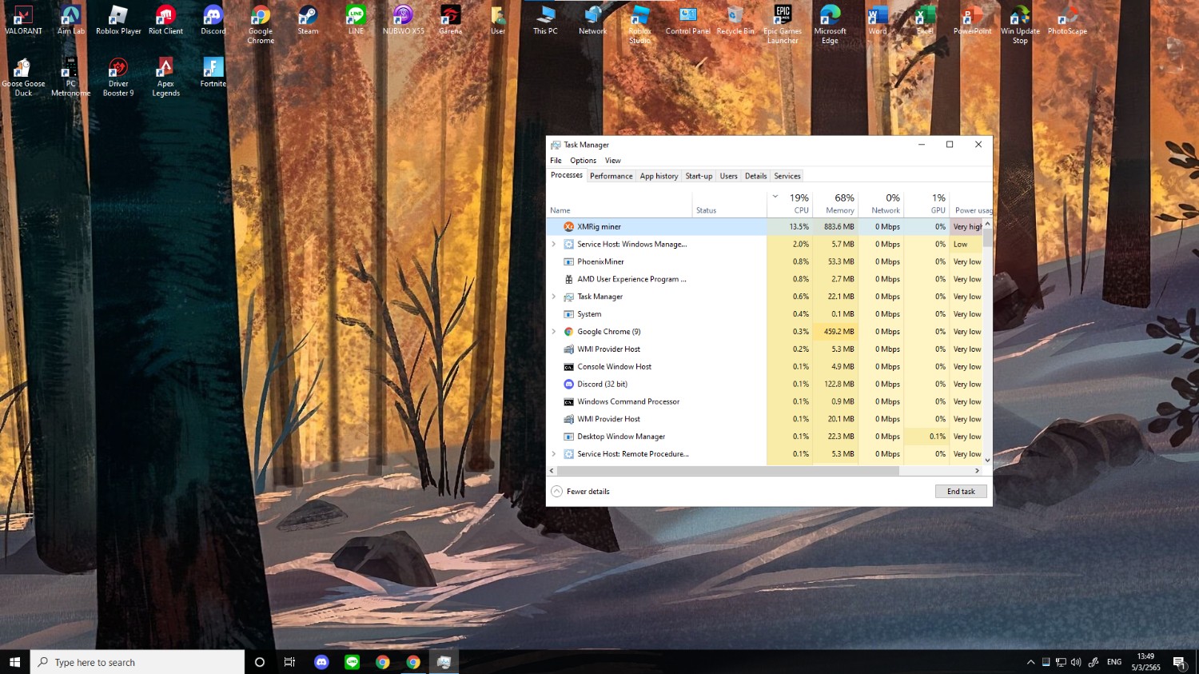Select the XMRig miner process row

click(764, 227)
